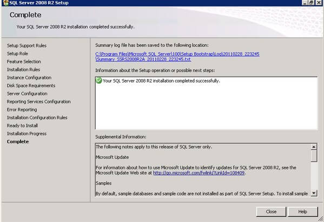
Task: Follow the Microsoft Update fwlink URL
Action: 199,173
